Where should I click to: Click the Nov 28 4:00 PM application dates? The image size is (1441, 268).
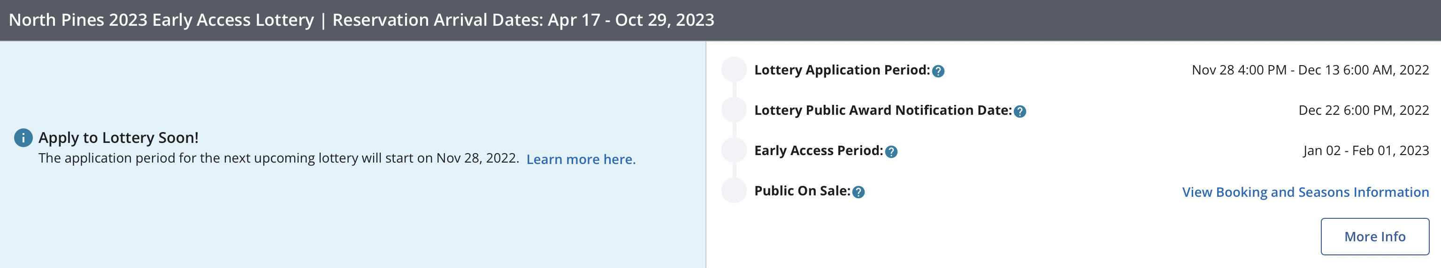1310,70
